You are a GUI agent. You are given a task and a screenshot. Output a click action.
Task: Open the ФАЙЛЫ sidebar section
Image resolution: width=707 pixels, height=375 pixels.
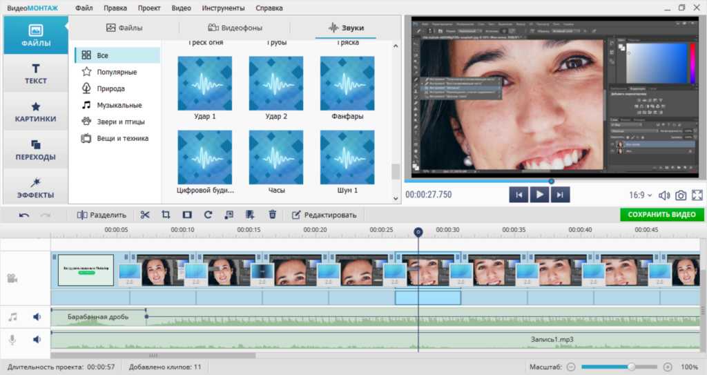[36, 35]
